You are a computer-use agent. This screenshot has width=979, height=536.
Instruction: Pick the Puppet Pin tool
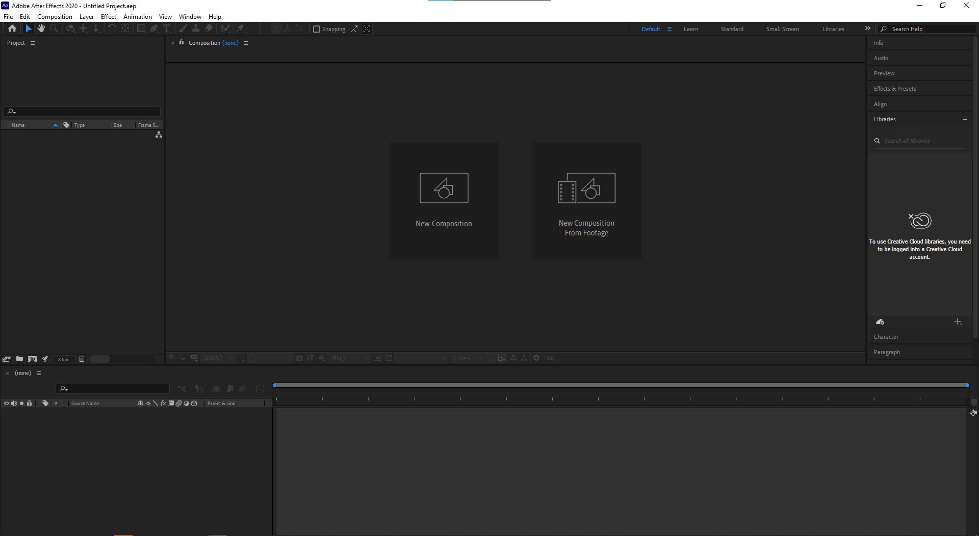click(241, 29)
